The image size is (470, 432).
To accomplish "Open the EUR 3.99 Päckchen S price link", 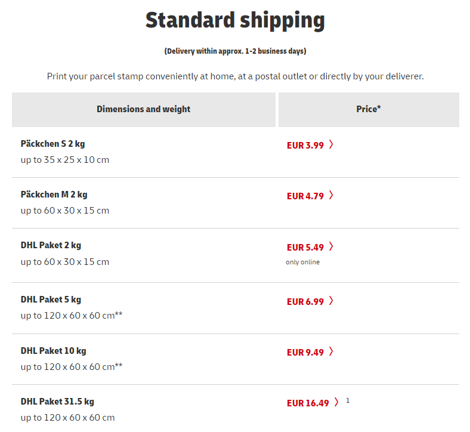I will [x=305, y=146].
